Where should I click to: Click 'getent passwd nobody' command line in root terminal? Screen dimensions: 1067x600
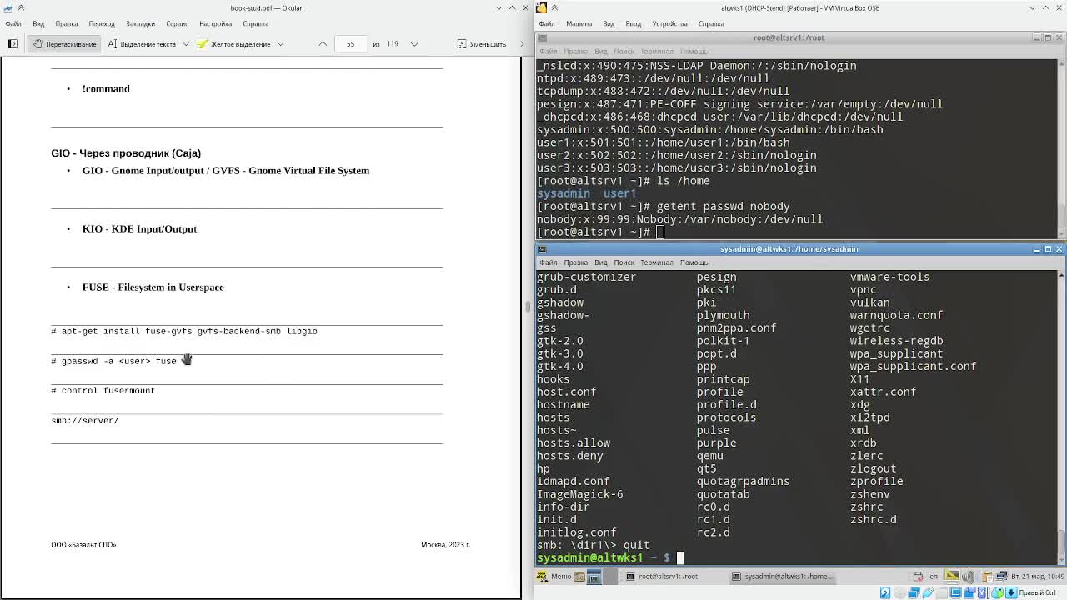pos(723,206)
